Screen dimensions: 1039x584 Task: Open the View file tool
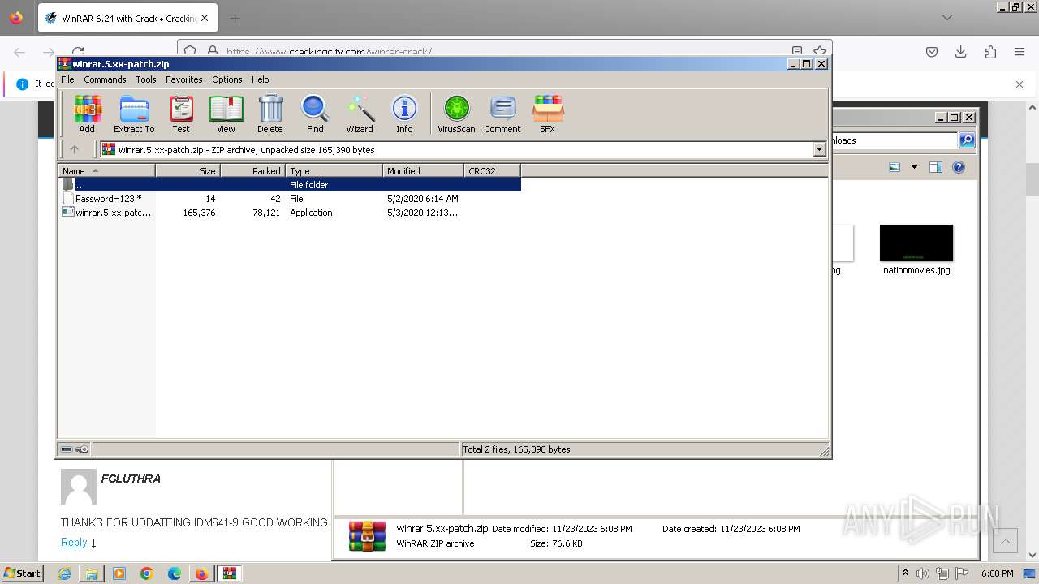pyautogui.click(x=226, y=114)
